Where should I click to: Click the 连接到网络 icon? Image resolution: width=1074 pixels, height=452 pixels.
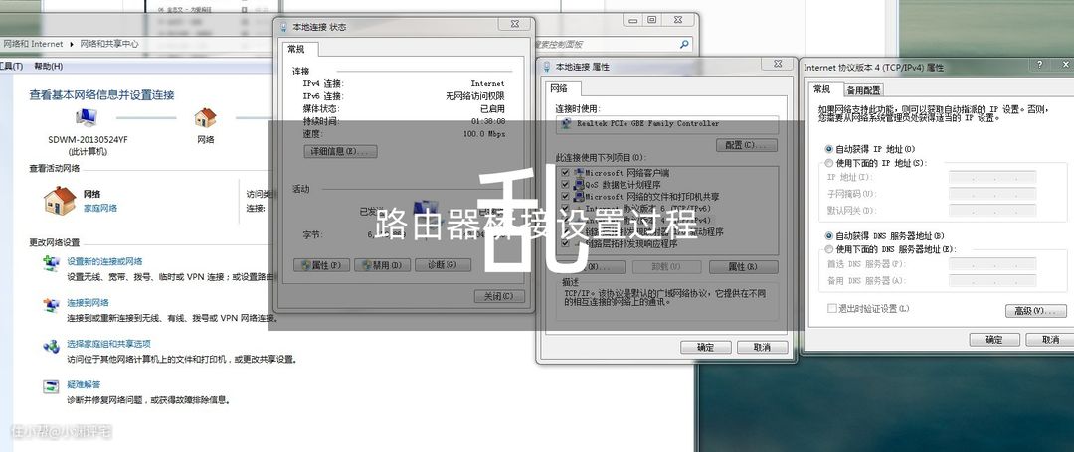pos(51,304)
